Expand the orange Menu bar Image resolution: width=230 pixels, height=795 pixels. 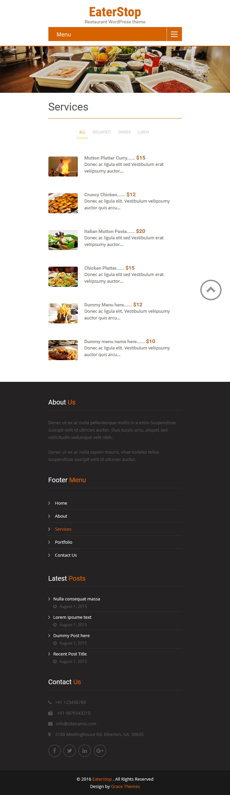point(107,34)
